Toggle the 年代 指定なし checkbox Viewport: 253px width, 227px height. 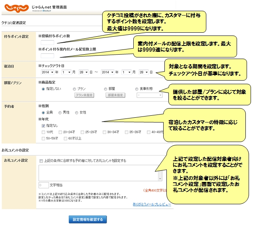click(43, 125)
